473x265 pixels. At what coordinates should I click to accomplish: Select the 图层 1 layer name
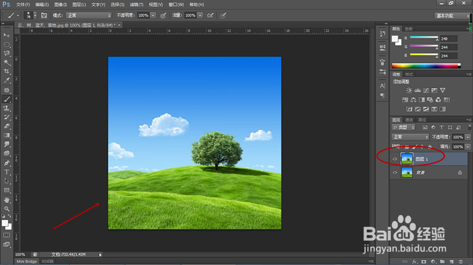click(422, 159)
